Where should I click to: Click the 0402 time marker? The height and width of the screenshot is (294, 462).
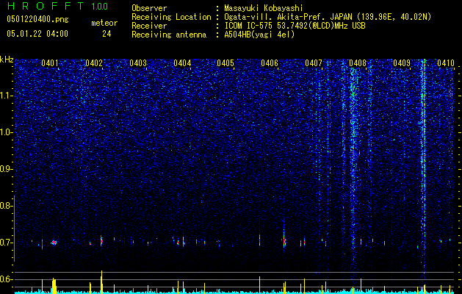click(x=94, y=63)
